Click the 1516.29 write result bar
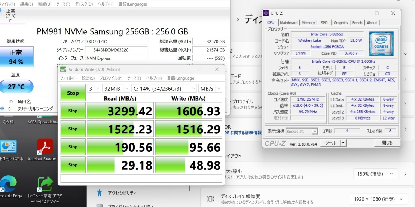This screenshot has height=207, width=415. click(189, 129)
